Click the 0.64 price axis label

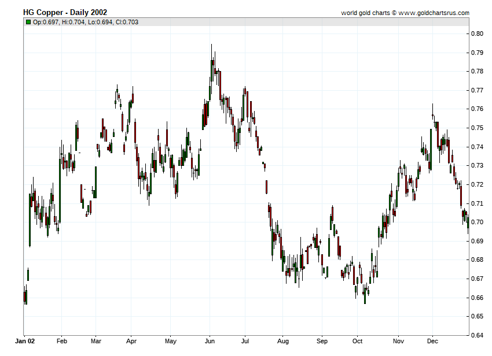click(x=478, y=335)
